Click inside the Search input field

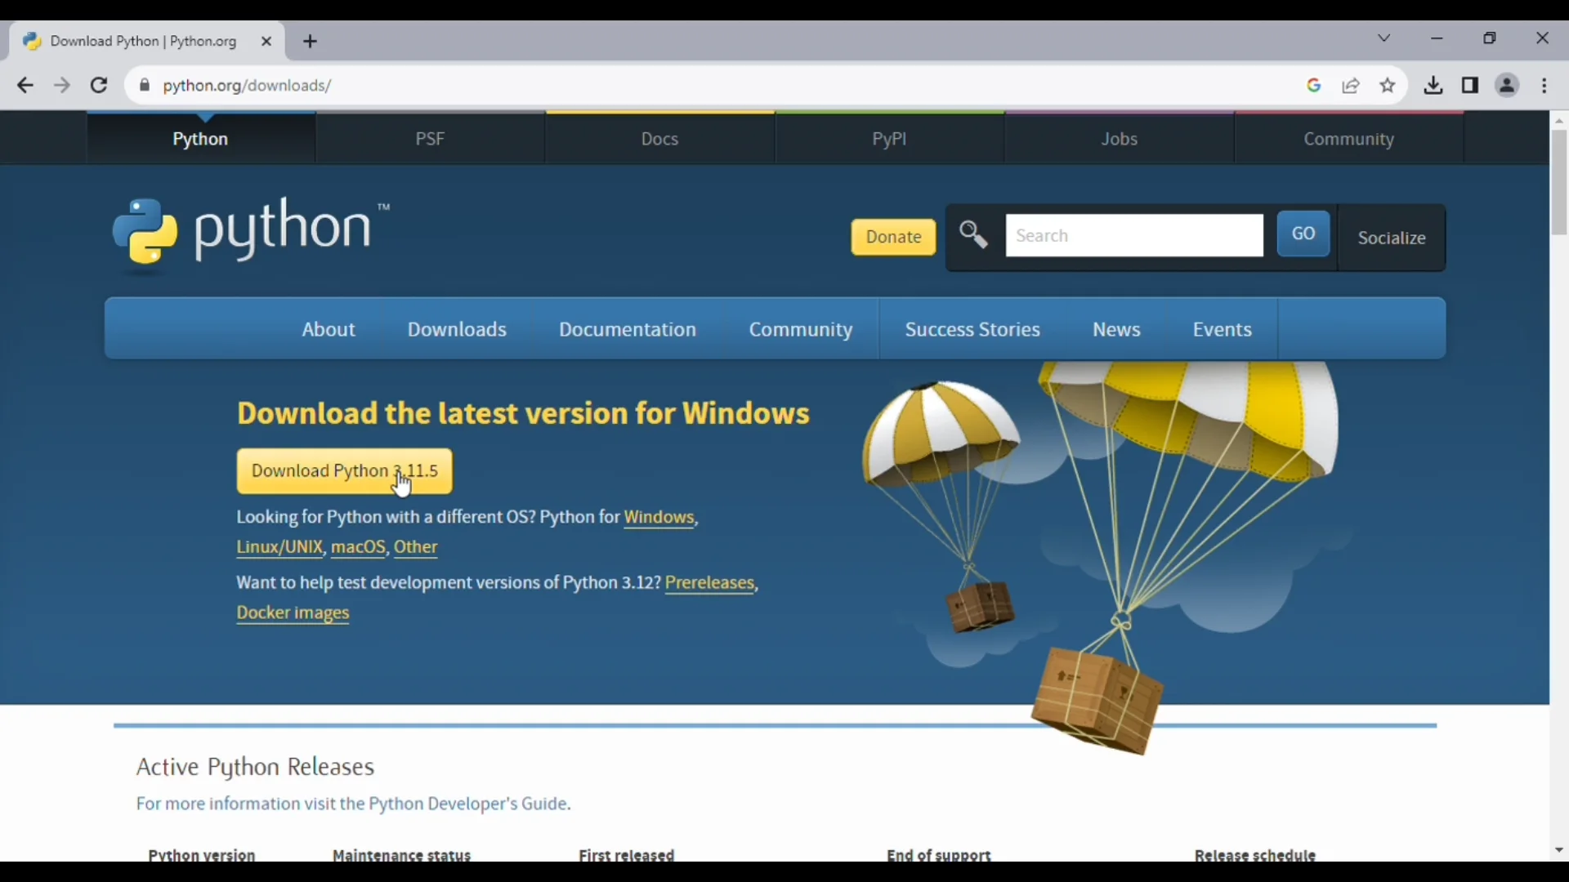coord(1134,235)
